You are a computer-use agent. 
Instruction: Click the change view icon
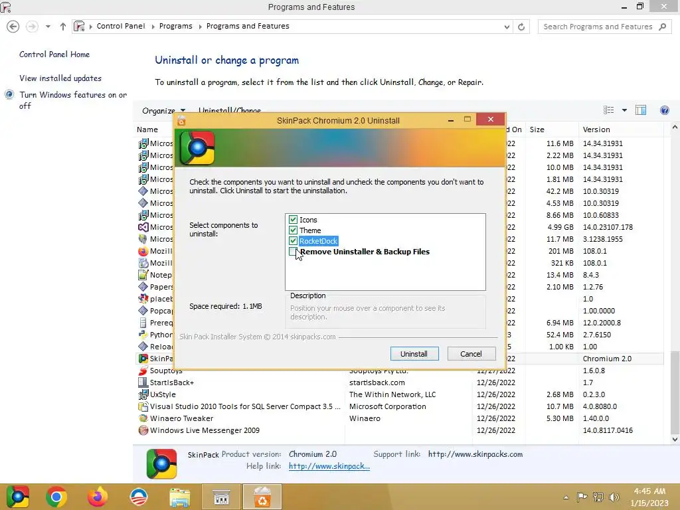(608, 110)
